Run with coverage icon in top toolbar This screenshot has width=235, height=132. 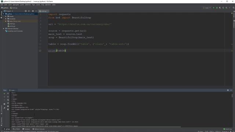tap(220, 8)
